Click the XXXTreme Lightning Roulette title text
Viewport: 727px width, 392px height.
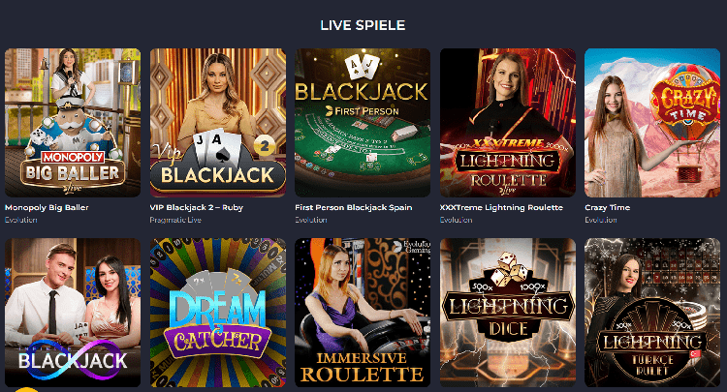point(501,207)
